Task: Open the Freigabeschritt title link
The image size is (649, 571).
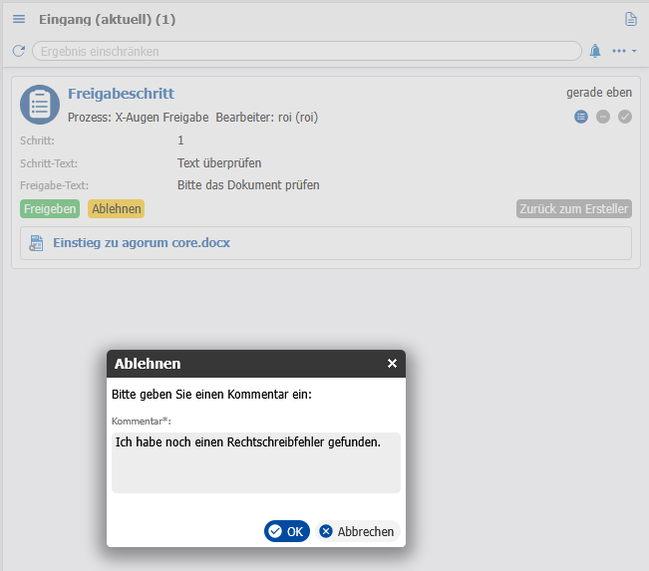Action: 121,94
